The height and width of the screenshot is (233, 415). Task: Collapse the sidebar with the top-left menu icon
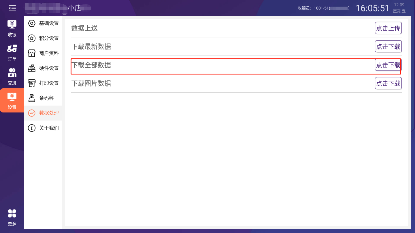click(12, 8)
